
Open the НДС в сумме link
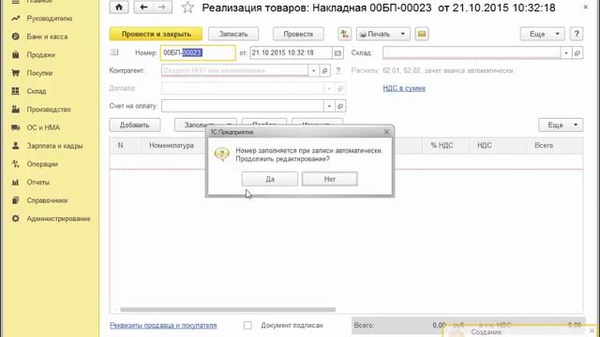tap(404, 88)
